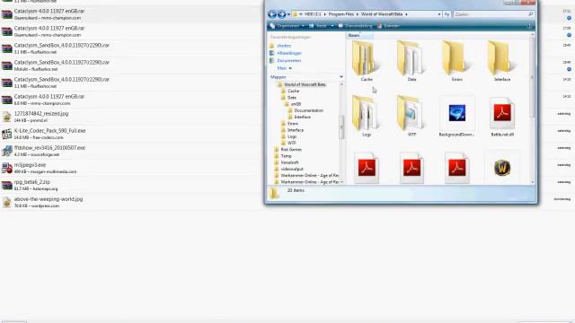Screen dimensions: 575x323
Task: Open Documenten favorite link
Action: (289, 60)
